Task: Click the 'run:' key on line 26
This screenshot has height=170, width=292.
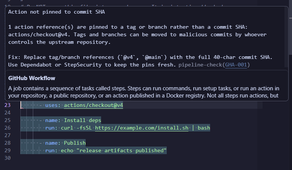Action: (x=51, y=128)
